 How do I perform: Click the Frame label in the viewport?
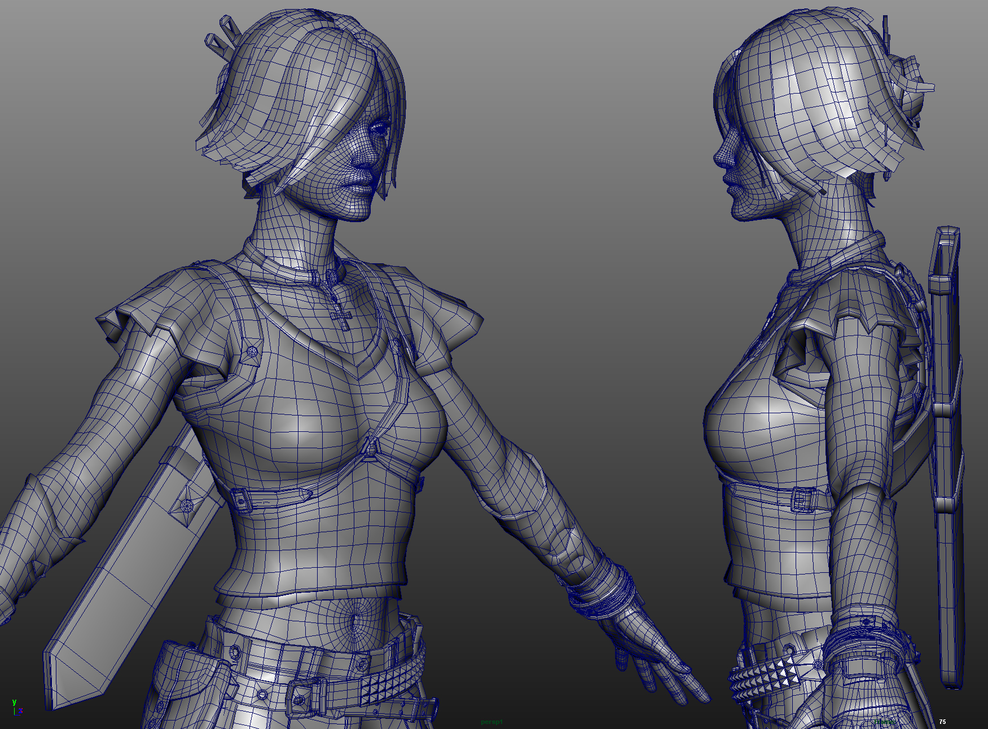tap(884, 722)
